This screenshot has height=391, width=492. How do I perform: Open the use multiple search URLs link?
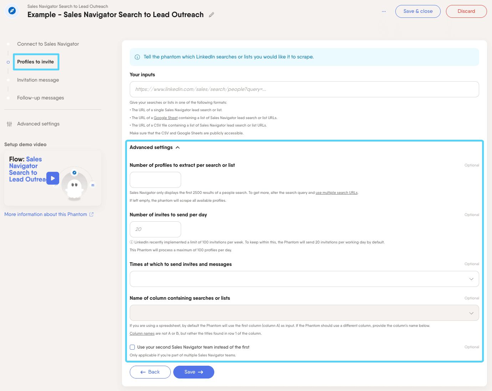click(x=337, y=193)
